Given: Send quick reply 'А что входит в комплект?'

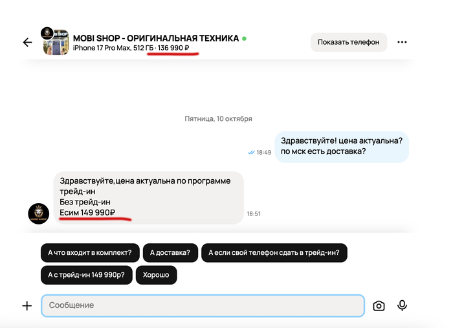Looking at the screenshot, I should click(x=90, y=253).
